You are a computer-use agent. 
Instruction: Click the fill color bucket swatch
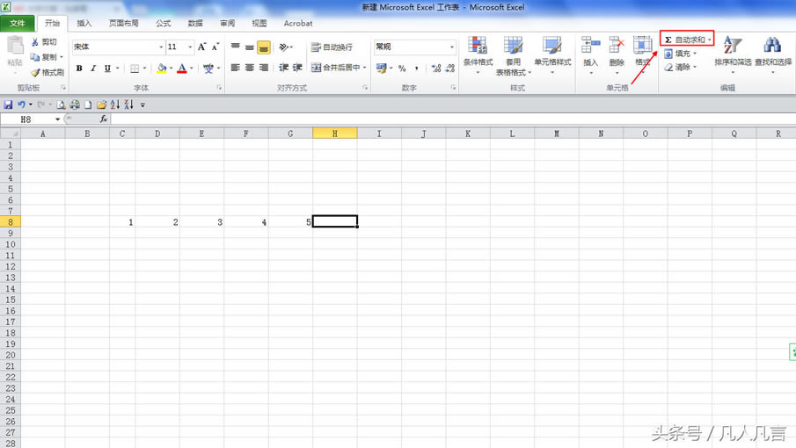(x=162, y=68)
